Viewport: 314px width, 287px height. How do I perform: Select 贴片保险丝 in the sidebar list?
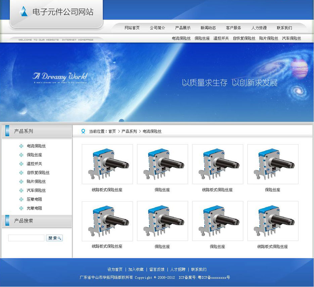pos(36,181)
